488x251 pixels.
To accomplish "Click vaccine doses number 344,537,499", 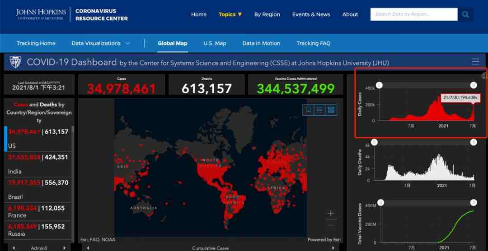I will 296,89.
